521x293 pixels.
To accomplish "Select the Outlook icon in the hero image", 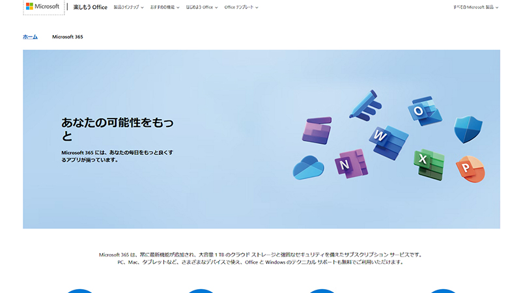I will pyautogui.click(x=425, y=111).
